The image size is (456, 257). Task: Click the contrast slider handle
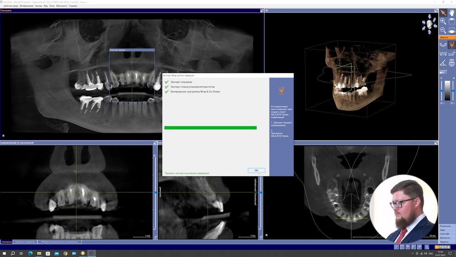tap(452, 90)
